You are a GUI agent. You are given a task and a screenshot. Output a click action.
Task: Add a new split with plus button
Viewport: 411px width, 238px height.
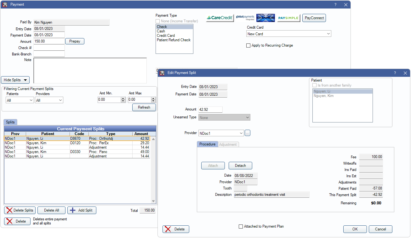pyautogui.click(x=82, y=210)
